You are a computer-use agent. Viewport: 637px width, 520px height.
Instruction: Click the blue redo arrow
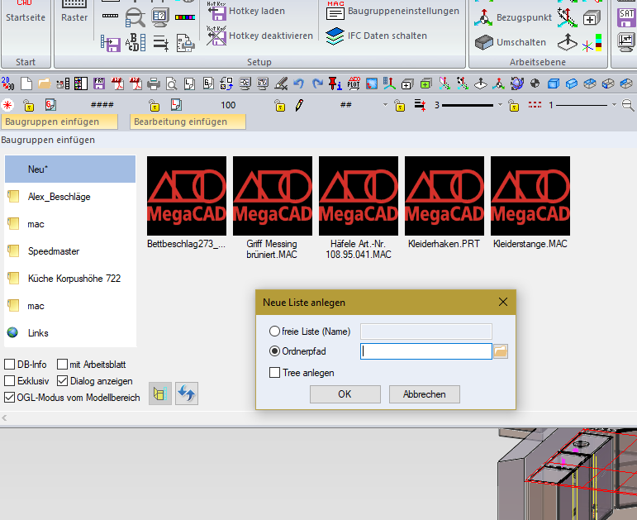pyautogui.click(x=317, y=83)
